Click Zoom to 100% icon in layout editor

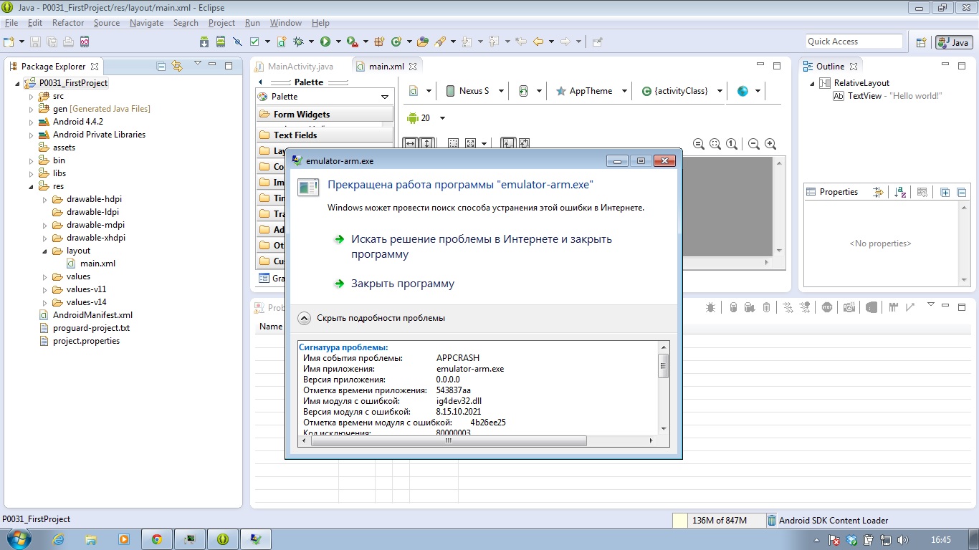[x=732, y=143]
